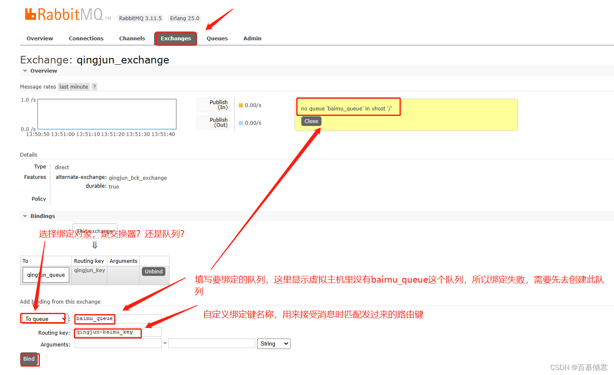
Task: Open the Admin tab
Action: pos(252,38)
